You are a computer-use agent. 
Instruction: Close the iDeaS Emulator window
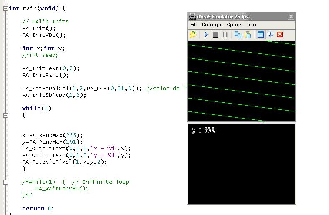(291, 17)
